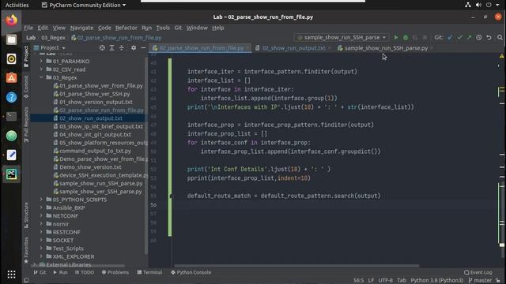Toggle the Git tool window at bottom

pyautogui.click(x=40, y=272)
